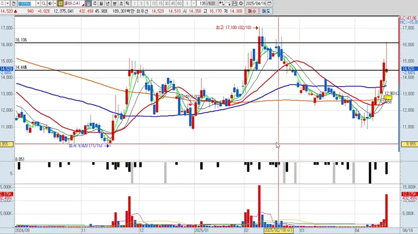418x234 pixels.
Task: Click the volume value 12,375,041
Action: [x=63, y=11]
